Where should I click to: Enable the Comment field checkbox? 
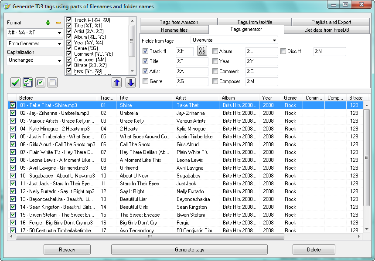pos(215,71)
